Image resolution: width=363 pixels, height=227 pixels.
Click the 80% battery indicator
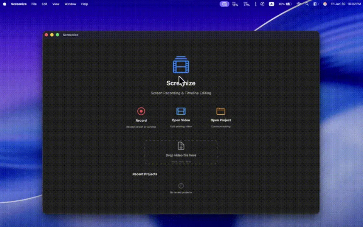click(285, 4)
